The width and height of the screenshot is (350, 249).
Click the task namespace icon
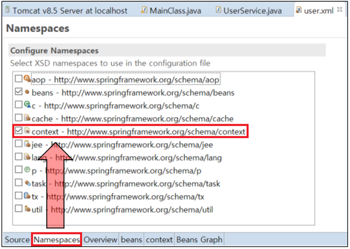[27, 183]
